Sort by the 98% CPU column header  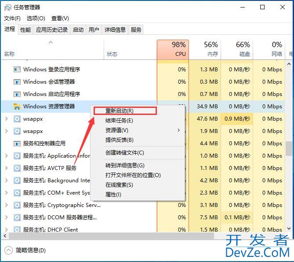[173, 50]
